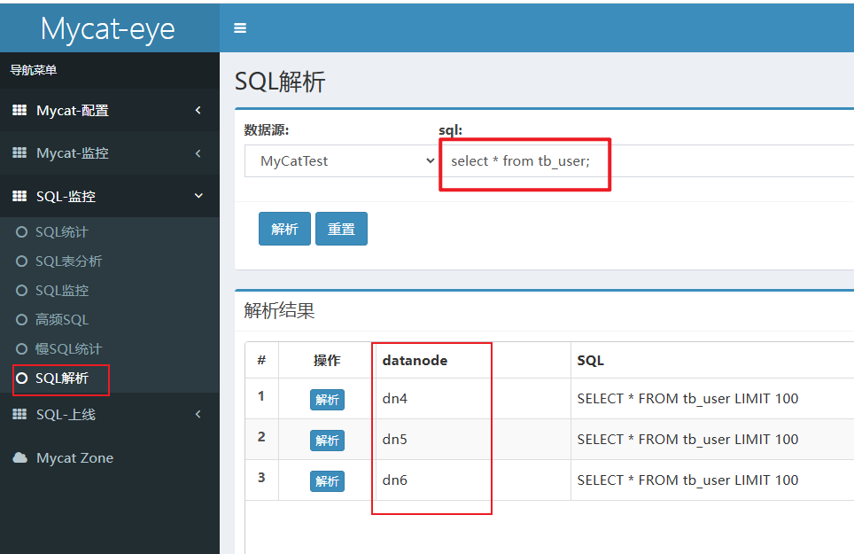This screenshot has height=554, width=854.
Task: Select the SQL监控 sidebar item
Action: pyautogui.click(x=62, y=291)
